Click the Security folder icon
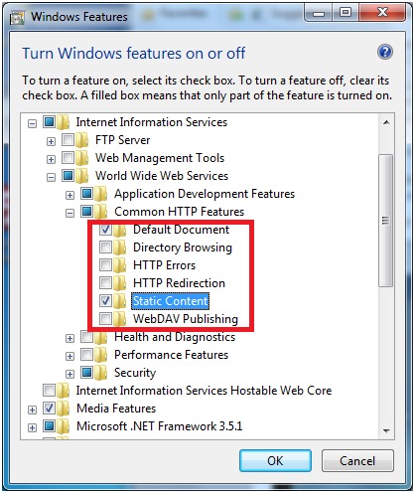415x493 pixels. [x=101, y=373]
